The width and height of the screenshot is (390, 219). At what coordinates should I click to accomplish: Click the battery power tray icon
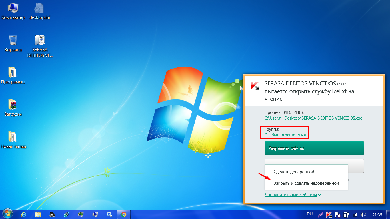click(346, 214)
